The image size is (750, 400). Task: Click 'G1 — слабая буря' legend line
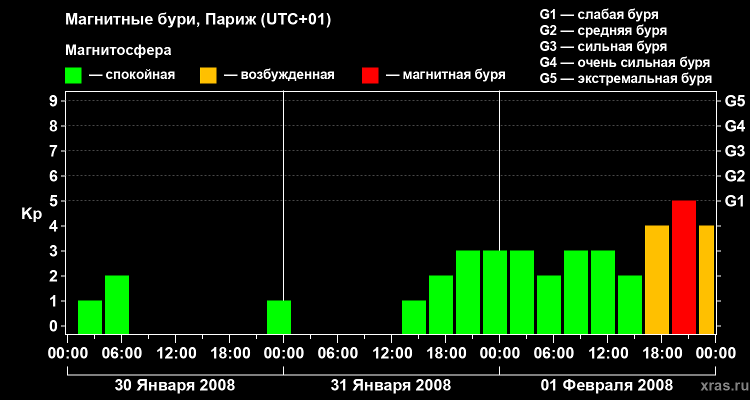(599, 14)
